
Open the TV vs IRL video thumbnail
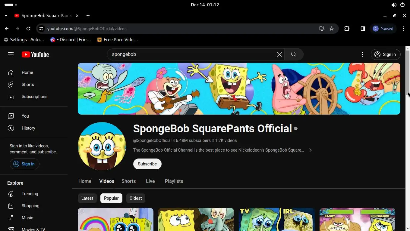coord(276,220)
